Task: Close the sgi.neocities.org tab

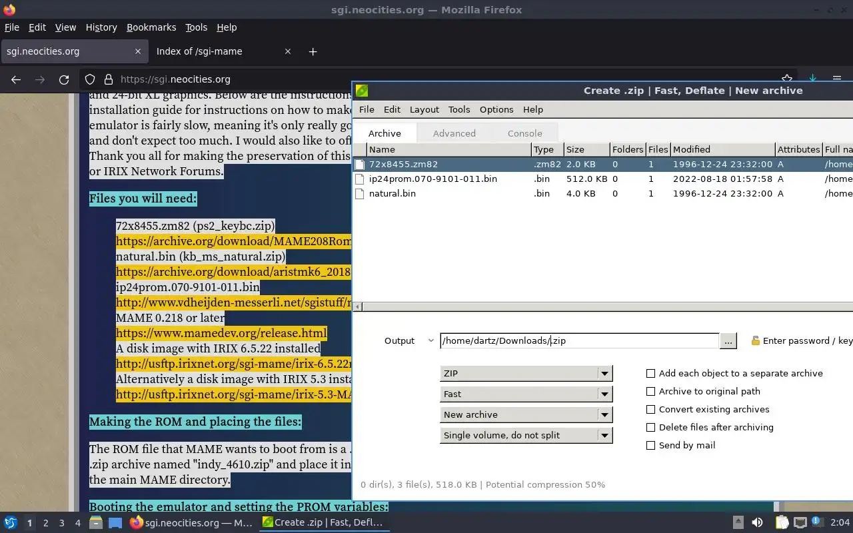Action: tap(138, 51)
